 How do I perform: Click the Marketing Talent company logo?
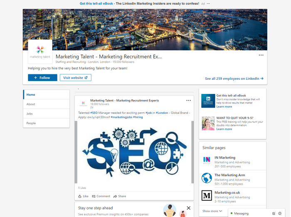point(40,52)
